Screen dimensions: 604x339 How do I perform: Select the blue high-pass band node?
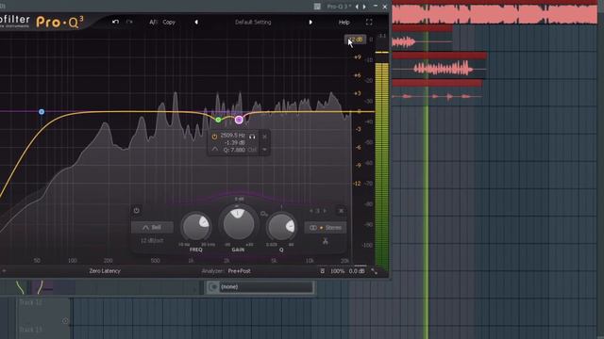[x=42, y=112]
